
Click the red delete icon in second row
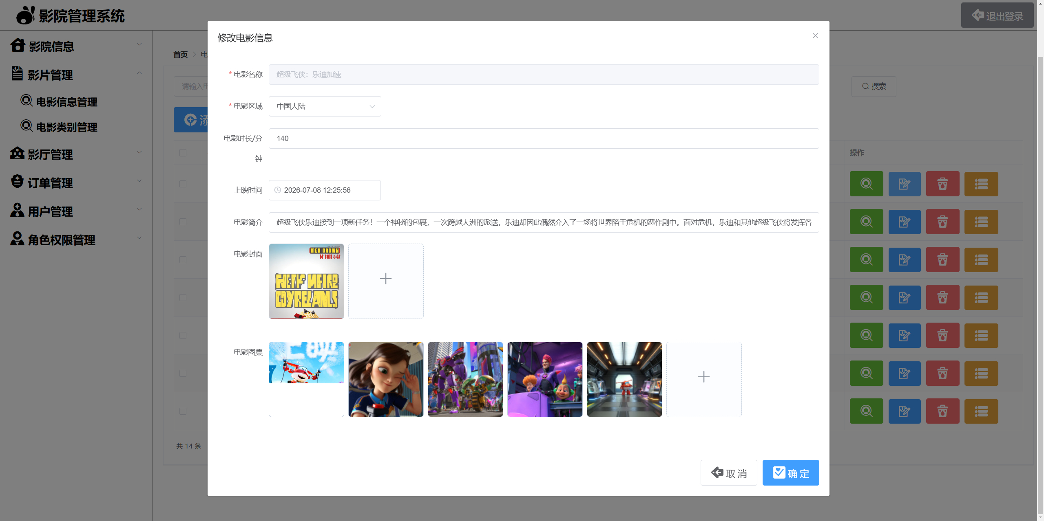[x=942, y=222]
